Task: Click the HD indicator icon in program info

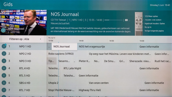Action: [126, 20]
